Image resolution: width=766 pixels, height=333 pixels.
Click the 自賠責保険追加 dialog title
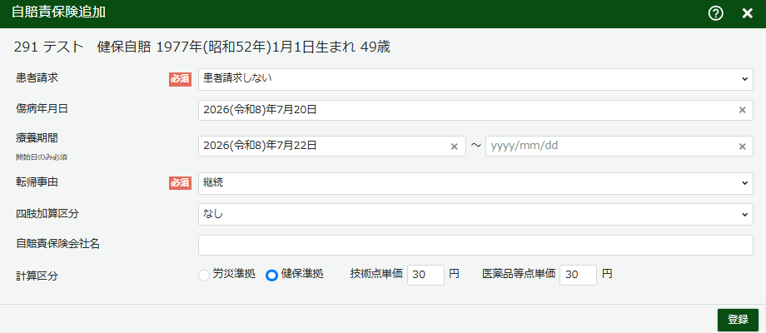[58, 12]
